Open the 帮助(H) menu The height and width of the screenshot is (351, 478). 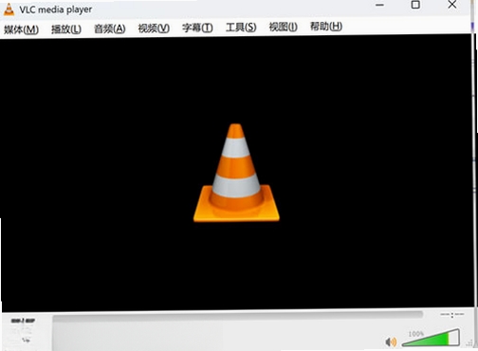pyautogui.click(x=326, y=27)
